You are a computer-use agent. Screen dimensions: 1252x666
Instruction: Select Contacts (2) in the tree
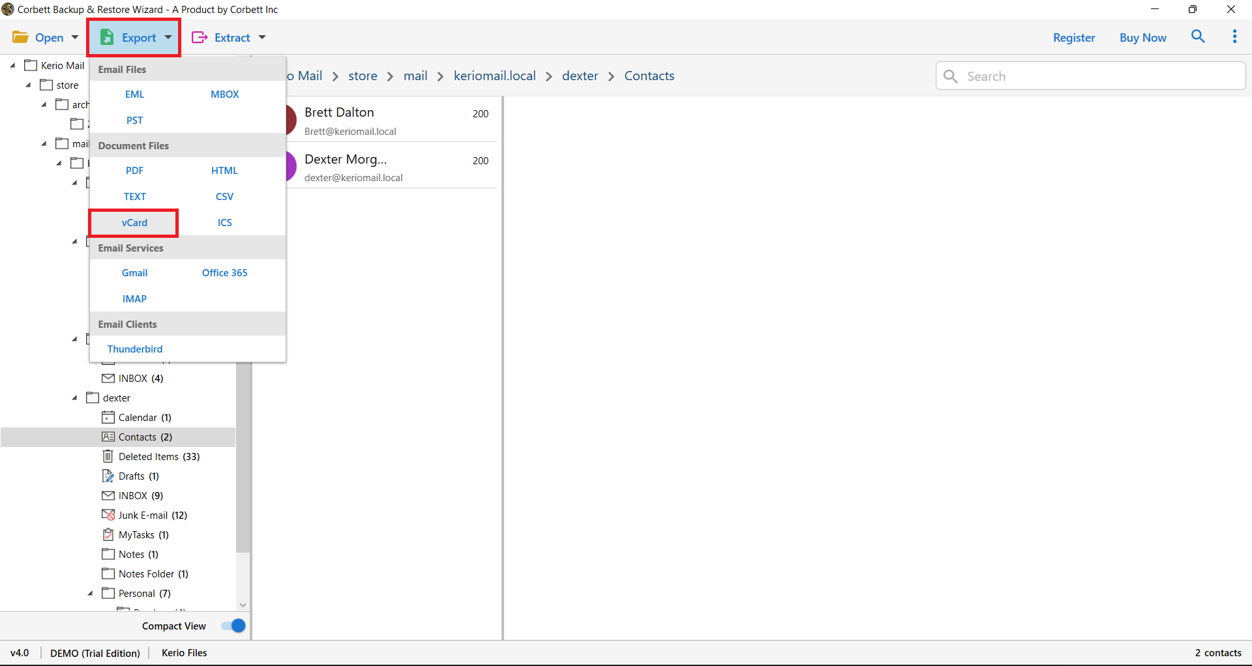[118, 437]
